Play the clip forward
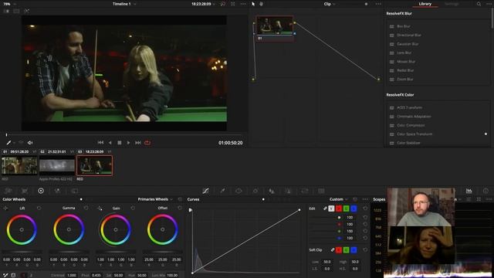 tap(128, 143)
